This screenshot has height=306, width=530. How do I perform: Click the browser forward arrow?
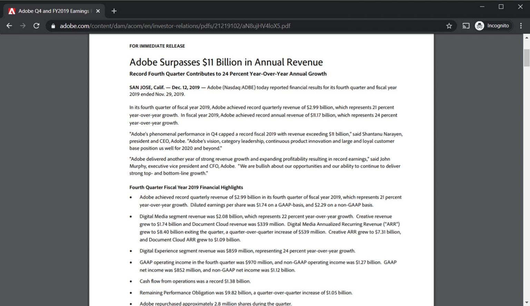23,26
